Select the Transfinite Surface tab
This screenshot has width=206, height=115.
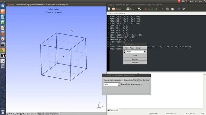pos(141,80)
